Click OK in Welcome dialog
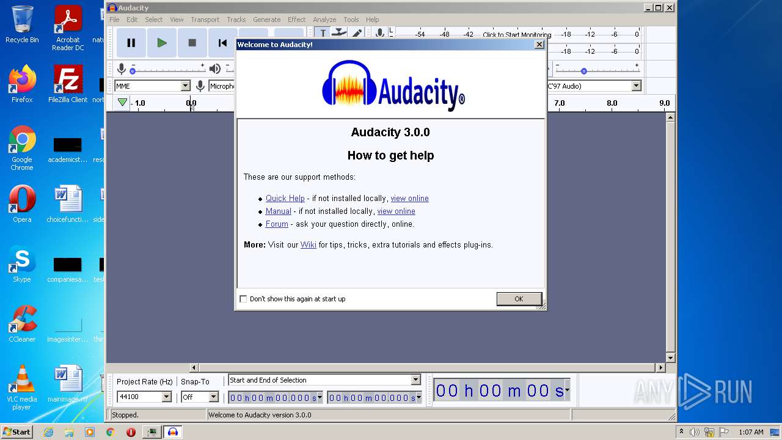 pyautogui.click(x=519, y=299)
